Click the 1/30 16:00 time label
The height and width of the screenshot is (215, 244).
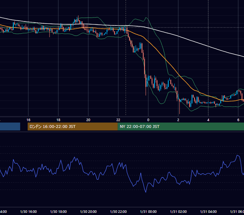coord(28,211)
